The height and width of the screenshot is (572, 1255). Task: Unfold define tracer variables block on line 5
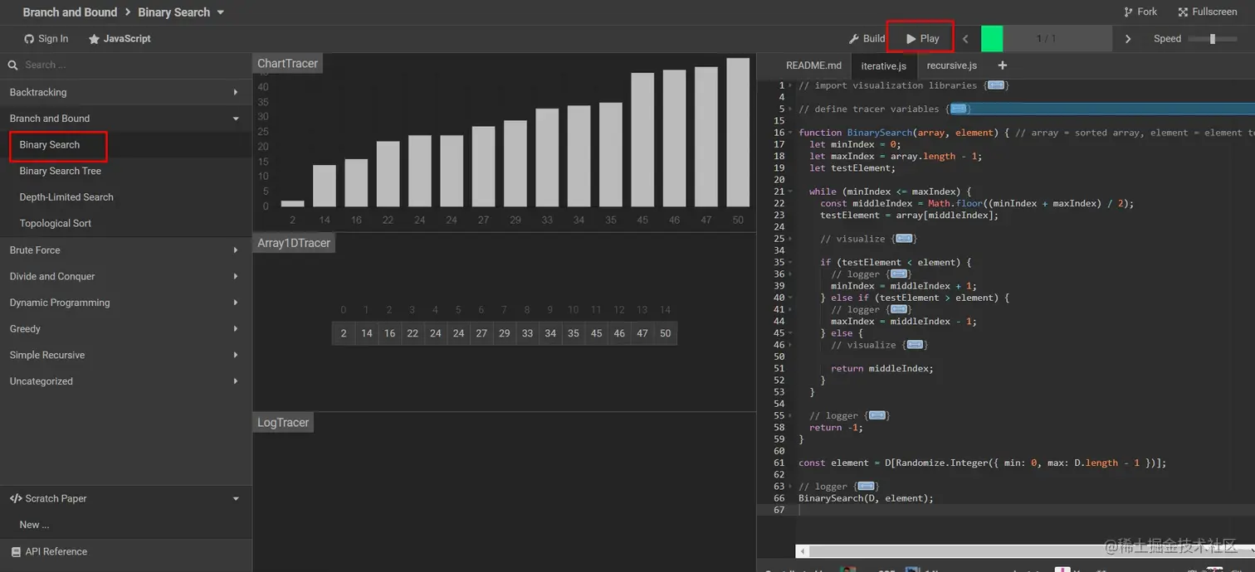[959, 109]
